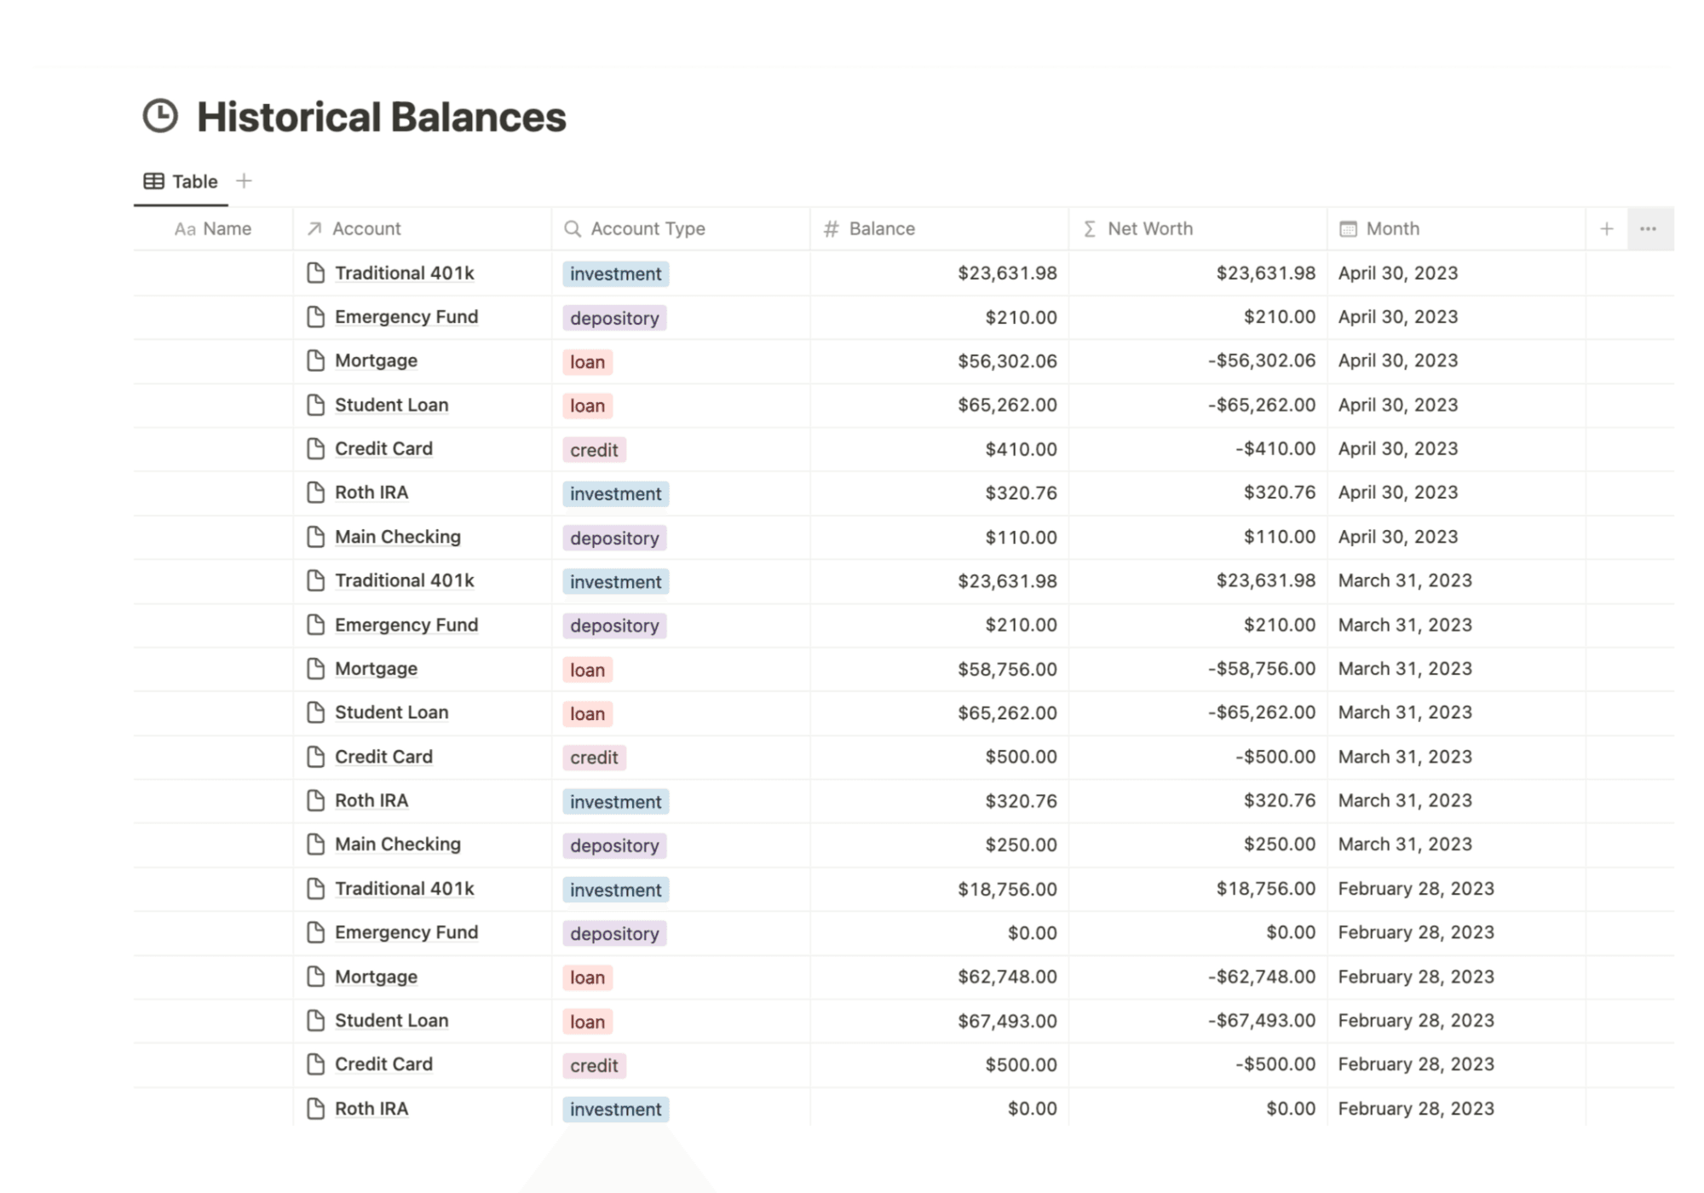
Task: Click the magnifier icon on Account Type header
Action: pyautogui.click(x=571, y=228)
